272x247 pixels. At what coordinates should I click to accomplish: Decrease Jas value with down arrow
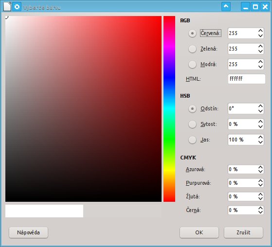(260, 142)
